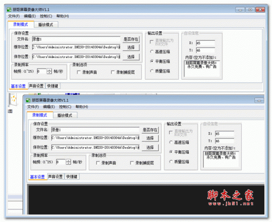Click 内容 text box in front window
This screenshot has width=272, height=222.
point(221,159)
